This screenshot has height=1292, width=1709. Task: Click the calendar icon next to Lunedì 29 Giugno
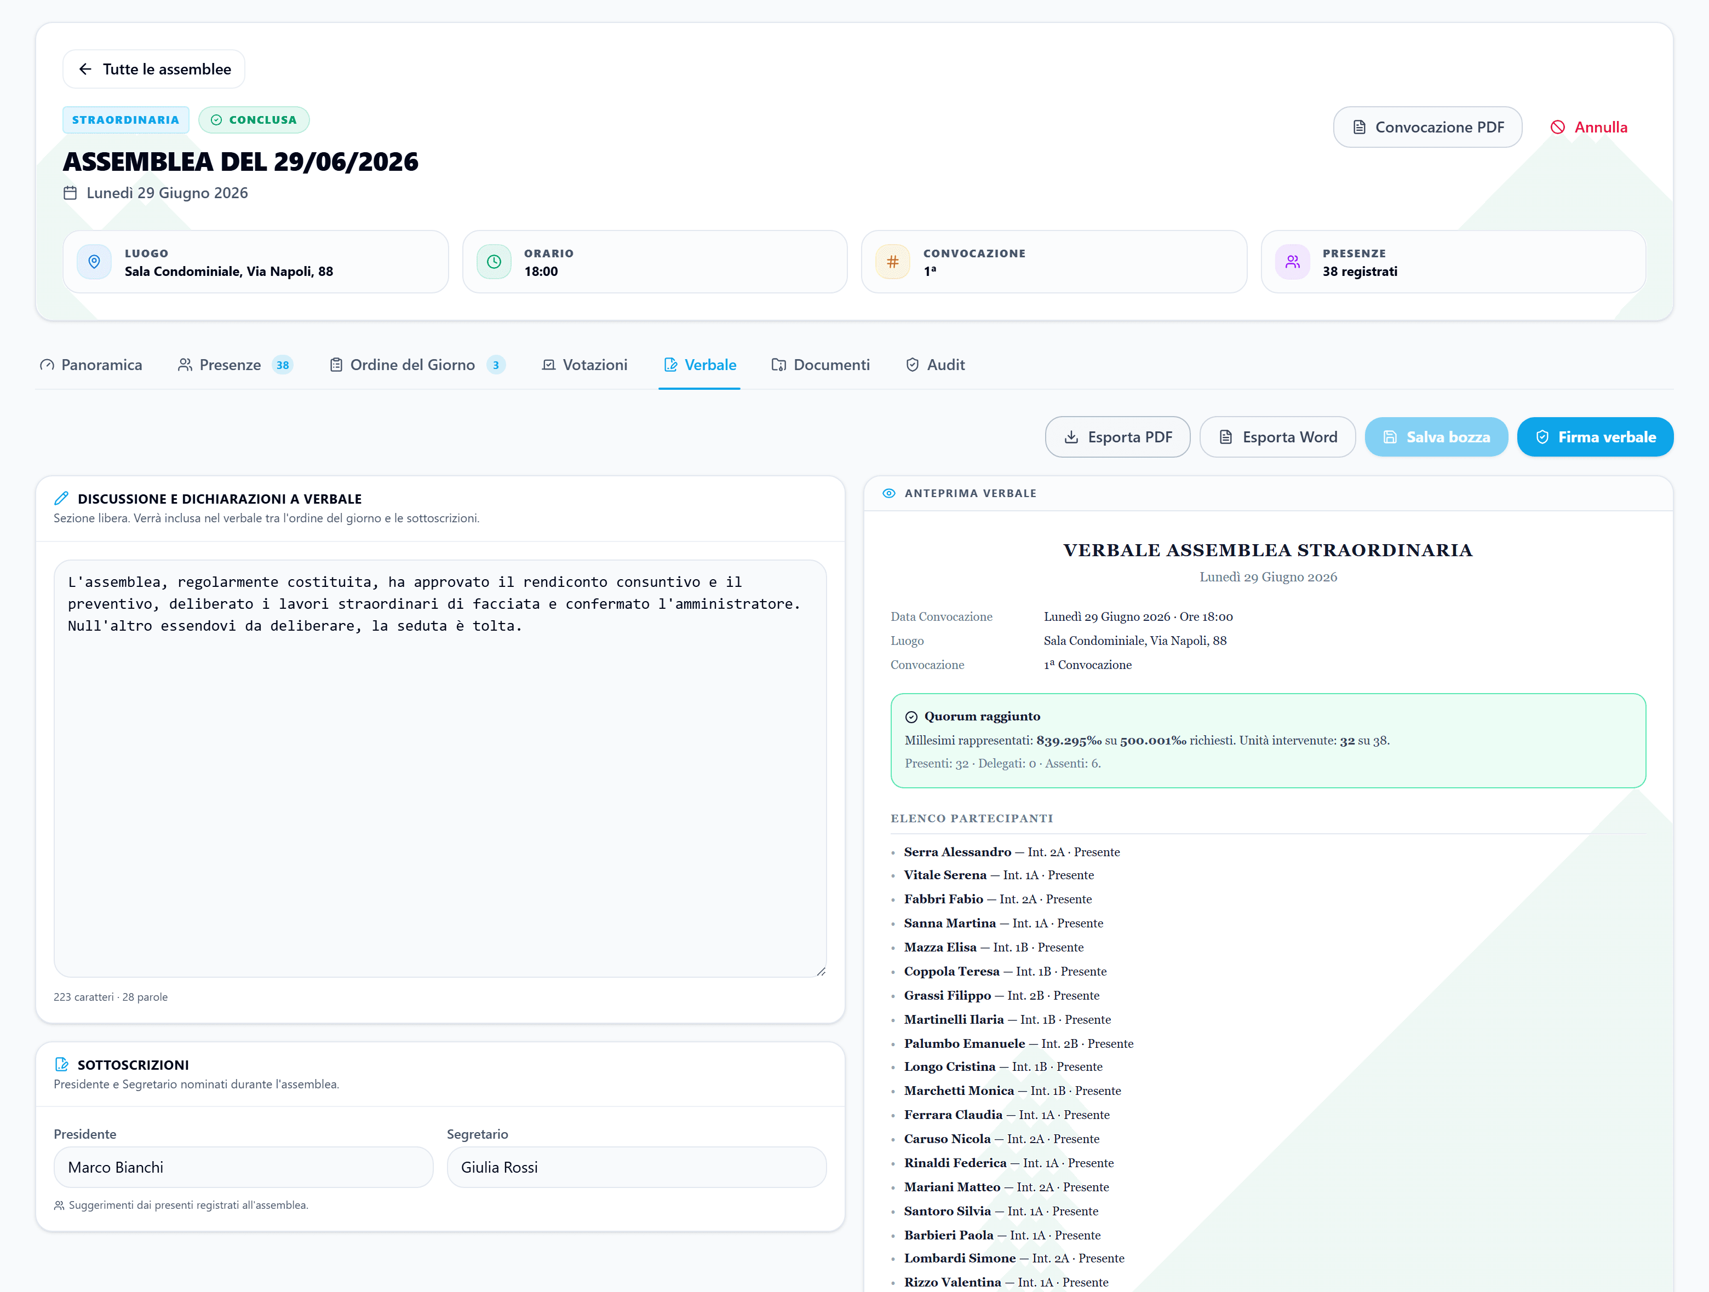(x=70, y=193)
